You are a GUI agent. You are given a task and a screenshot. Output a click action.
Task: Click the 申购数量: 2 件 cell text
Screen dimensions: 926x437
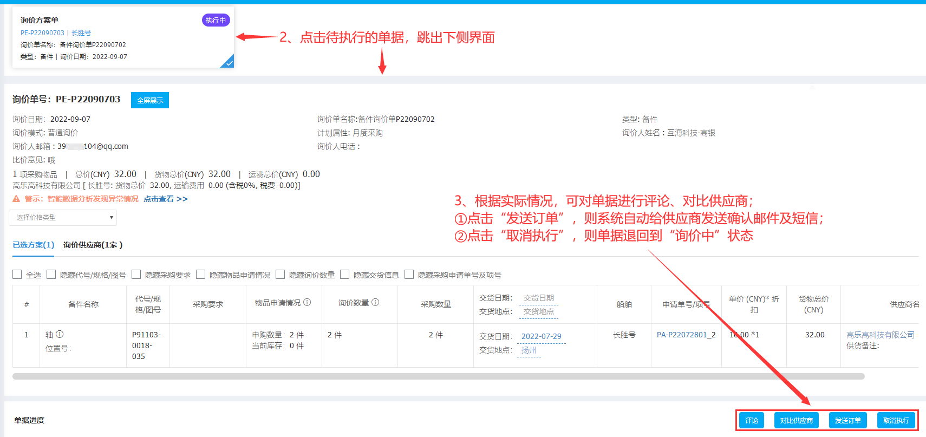[x=278, y=335]
